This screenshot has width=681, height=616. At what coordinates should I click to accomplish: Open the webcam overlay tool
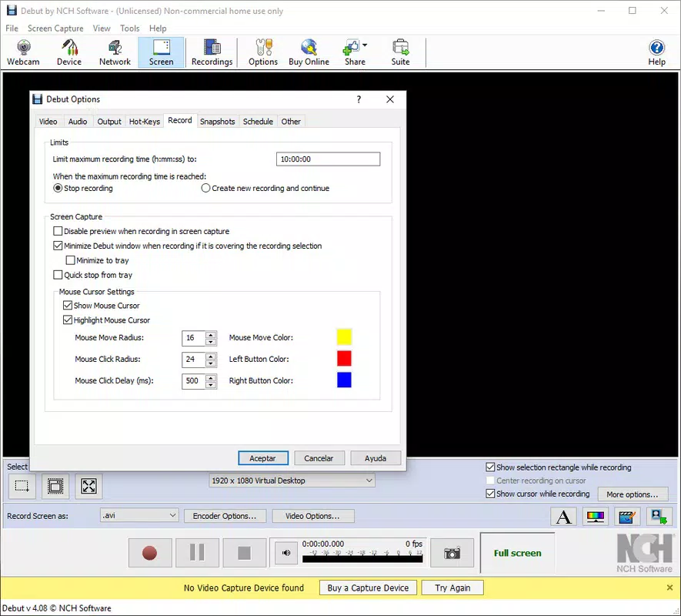coord(659,517)
